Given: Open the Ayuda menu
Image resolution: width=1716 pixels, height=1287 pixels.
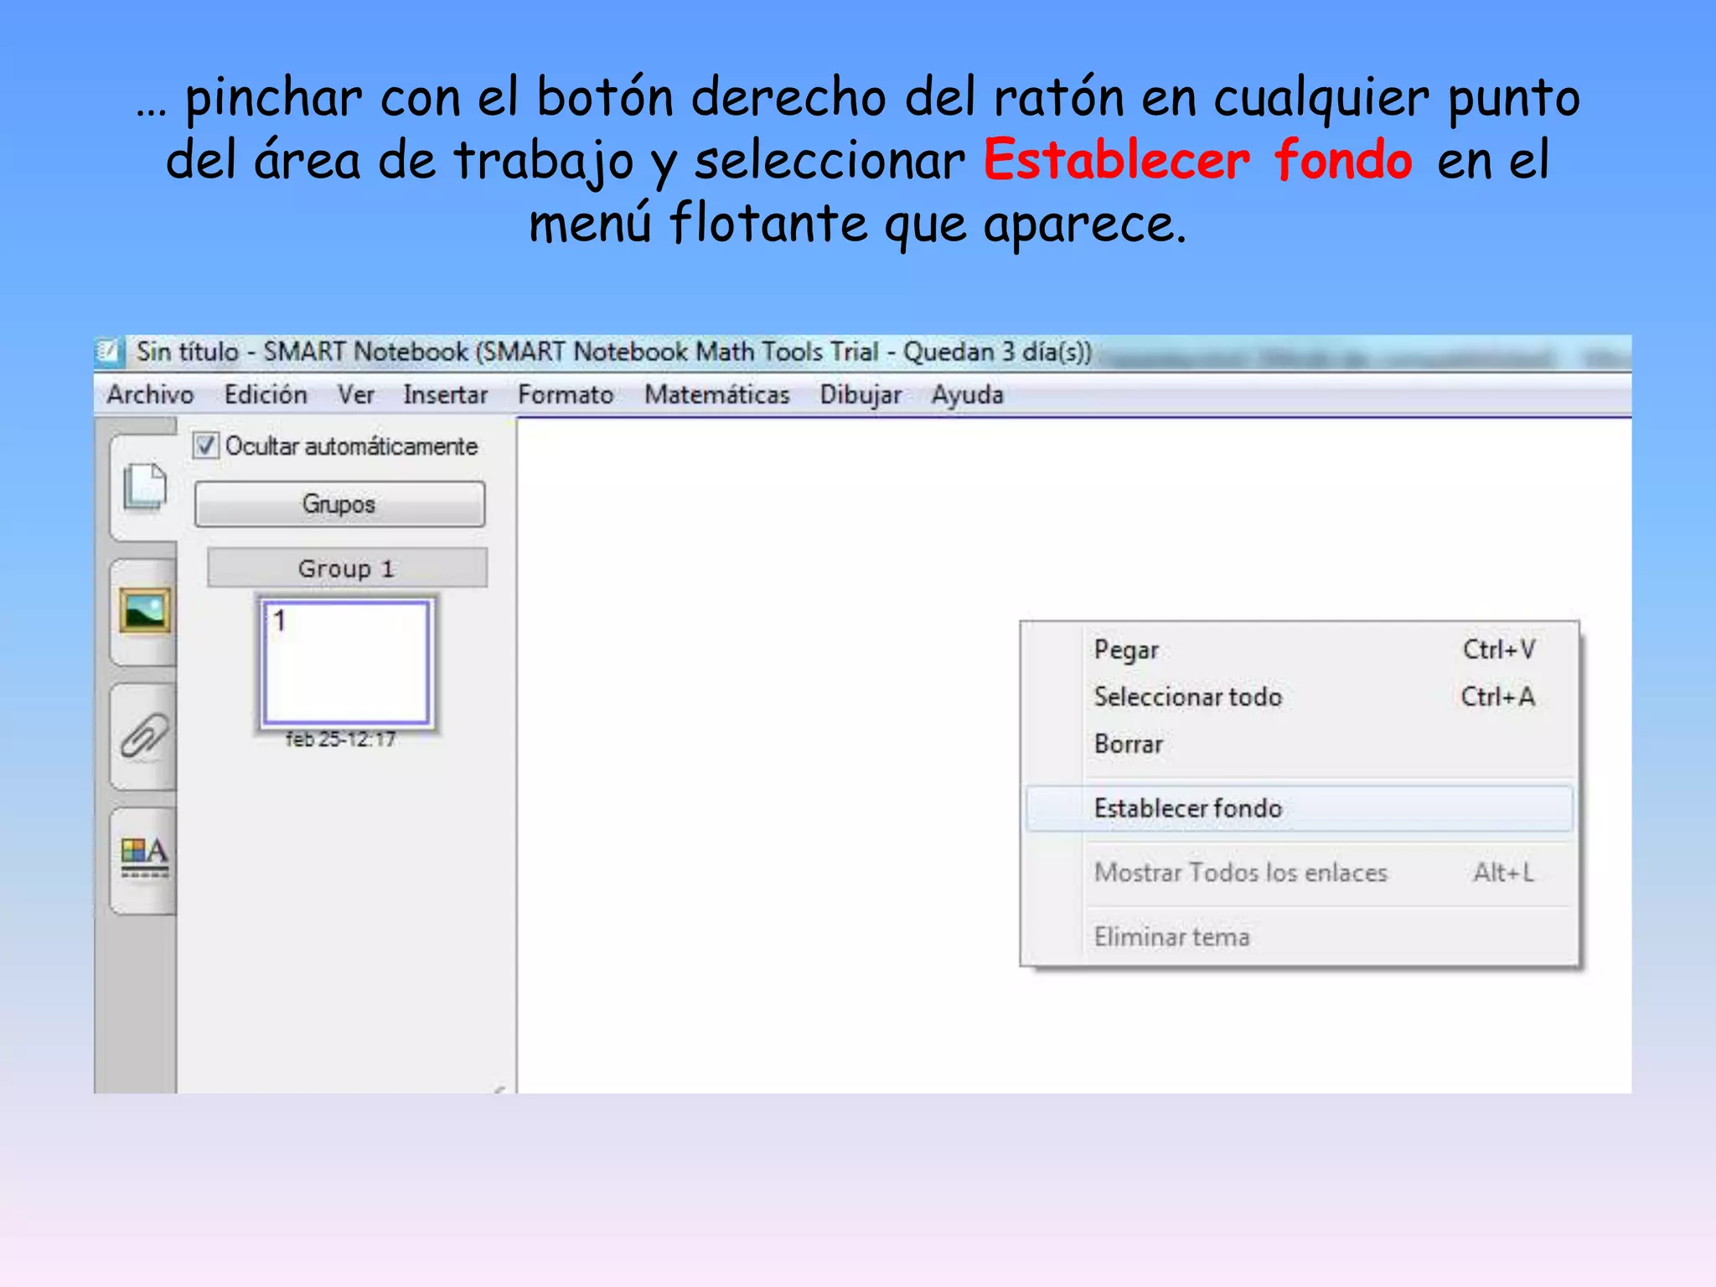Looking at the screenshot, I should click(968, 395).
